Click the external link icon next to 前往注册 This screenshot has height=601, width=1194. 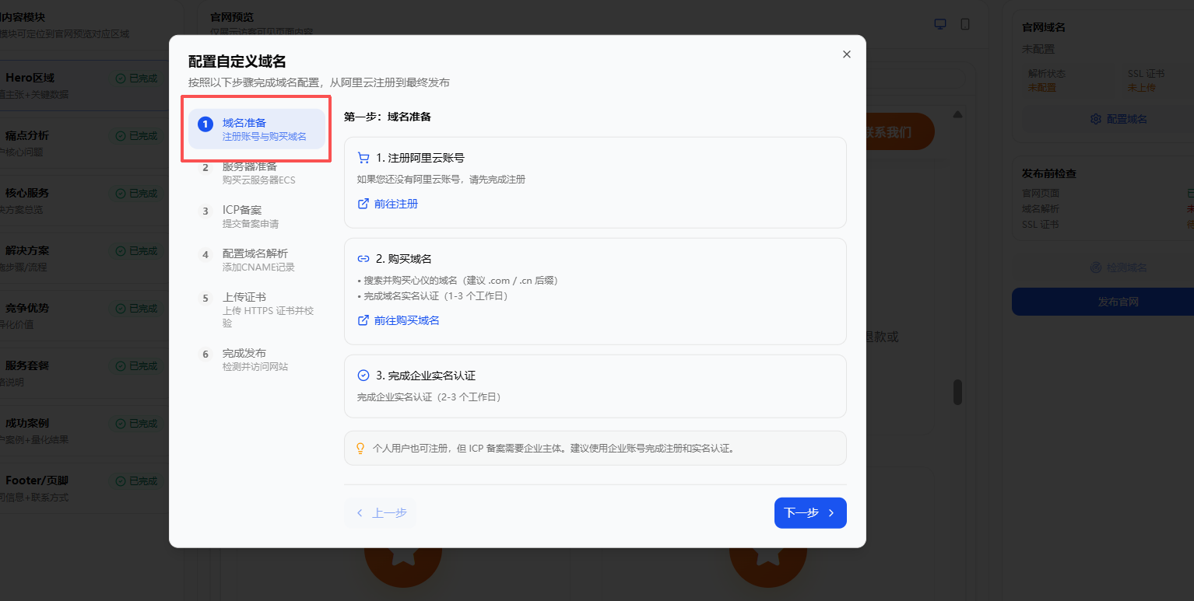(x=363, y=204)
